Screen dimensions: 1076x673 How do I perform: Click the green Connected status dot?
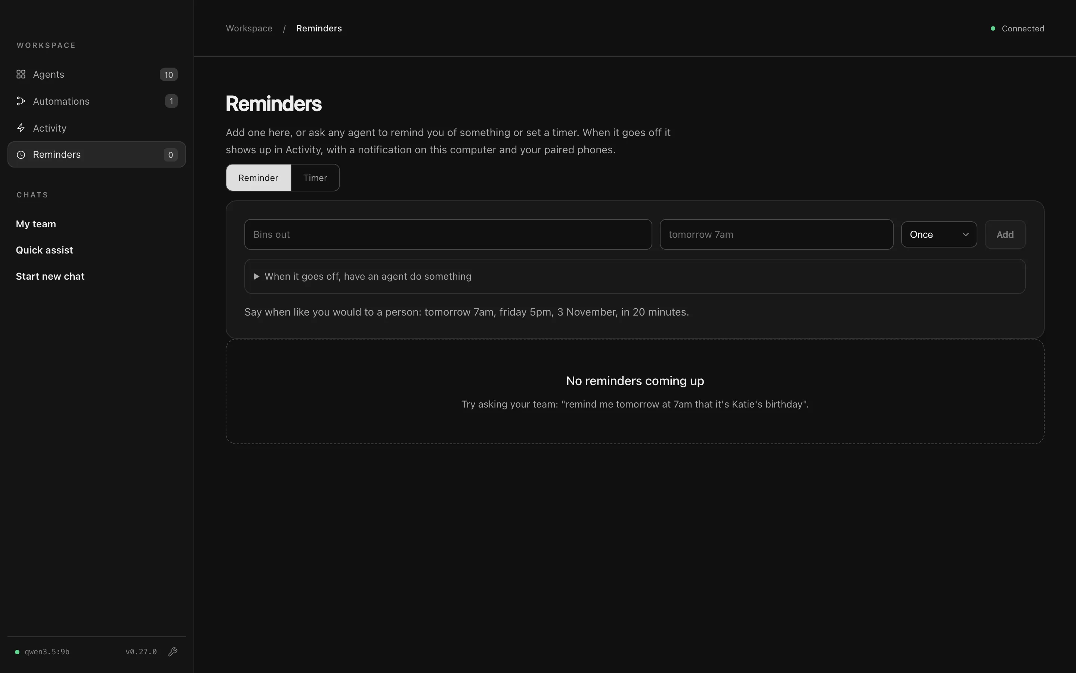click(x=993, y=28)
